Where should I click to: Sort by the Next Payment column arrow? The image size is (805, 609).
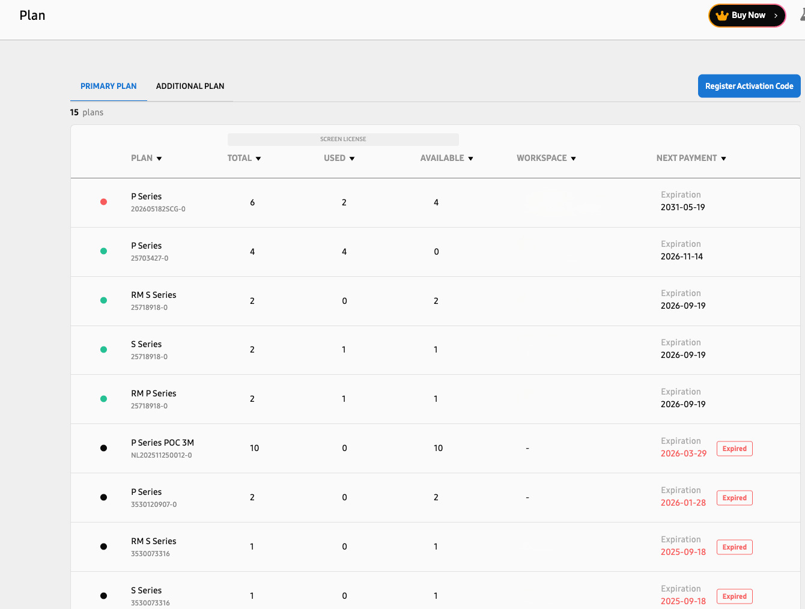723,159
